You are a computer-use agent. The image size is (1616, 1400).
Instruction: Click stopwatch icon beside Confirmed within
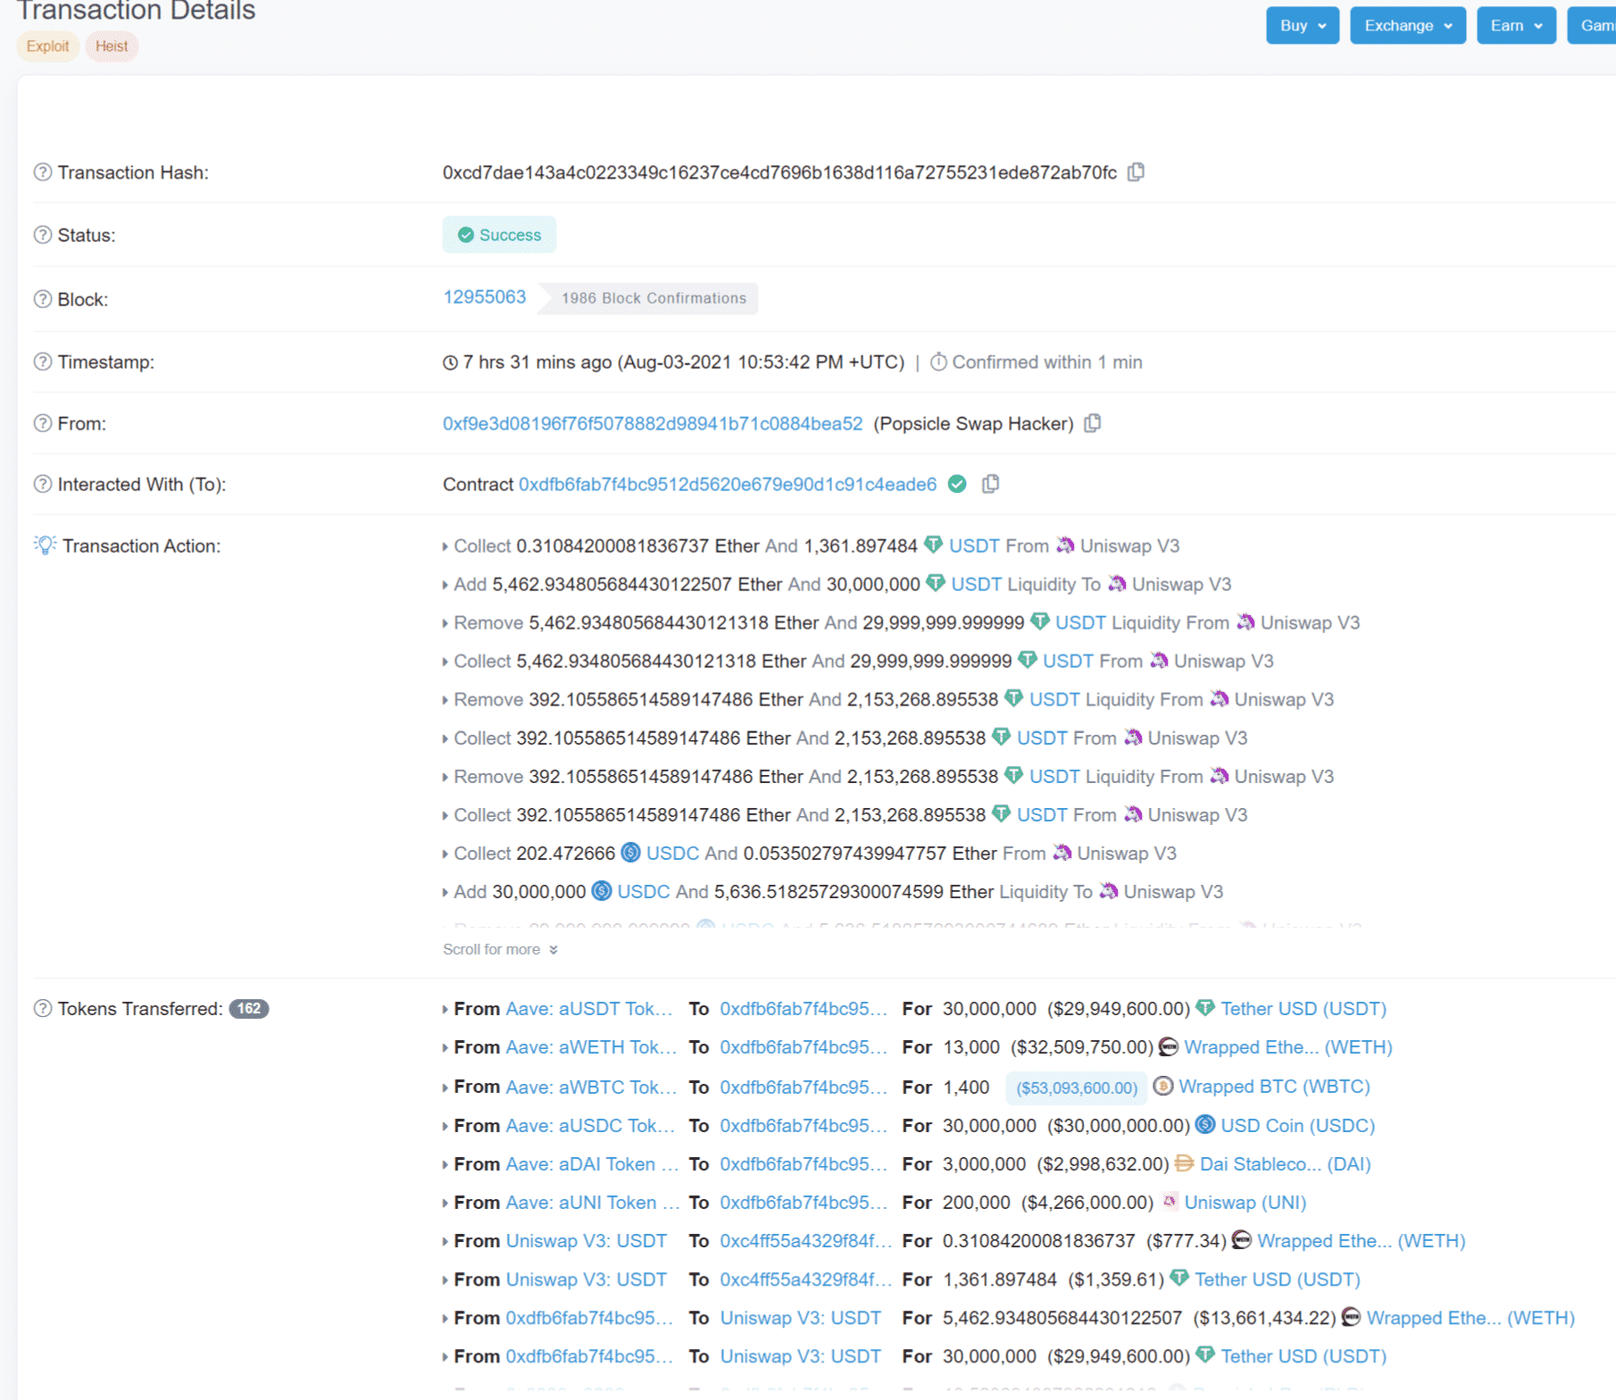[x=938, y=362]
